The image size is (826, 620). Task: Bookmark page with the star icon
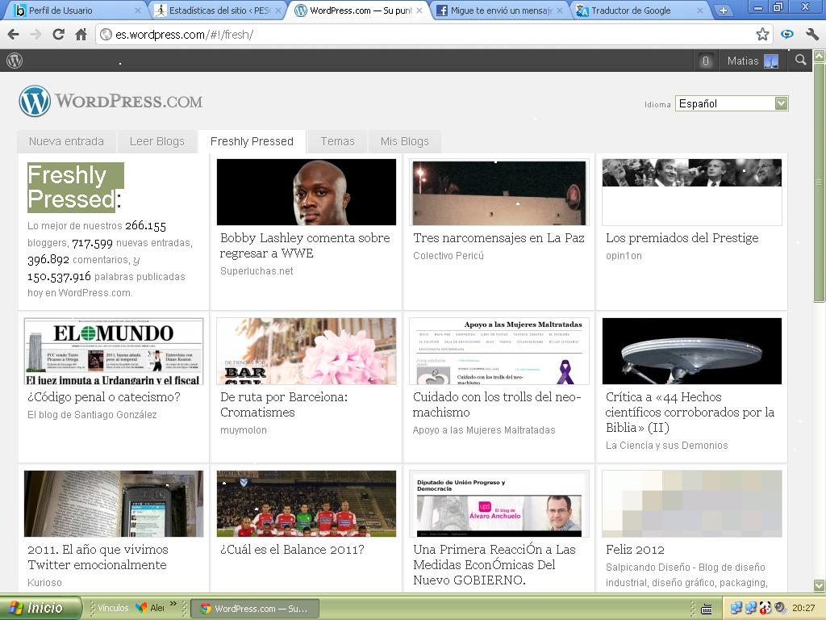762,35
